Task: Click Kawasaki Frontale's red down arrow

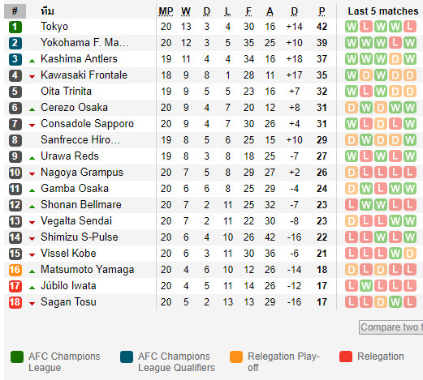Action: 32,77
